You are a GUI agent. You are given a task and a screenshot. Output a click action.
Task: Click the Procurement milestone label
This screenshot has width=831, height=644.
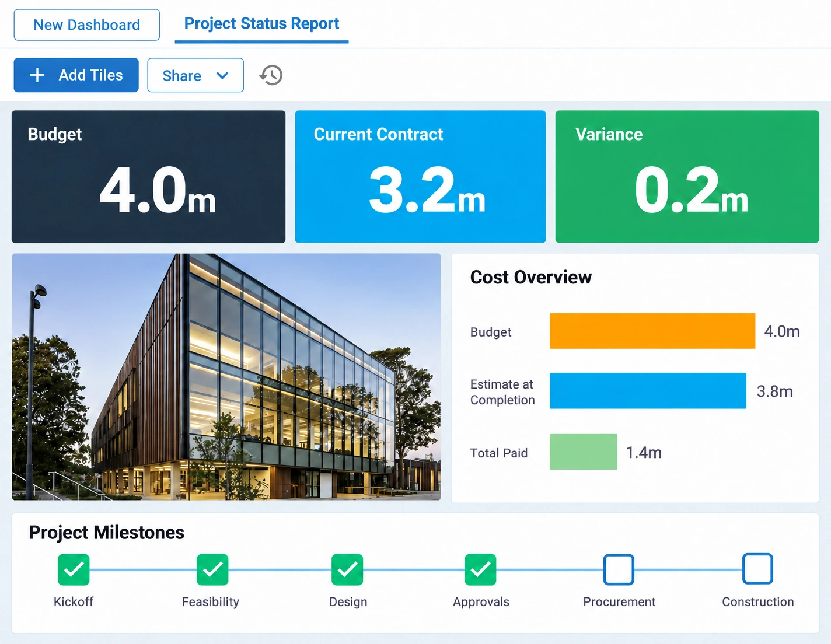[x=619, y=601]
